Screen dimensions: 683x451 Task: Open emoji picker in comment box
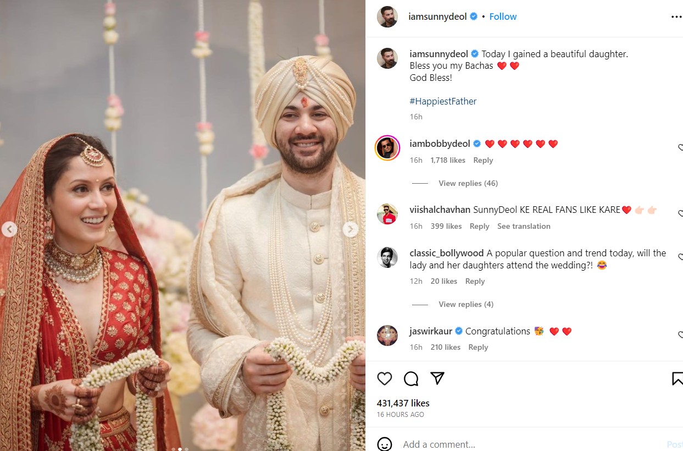385,444
